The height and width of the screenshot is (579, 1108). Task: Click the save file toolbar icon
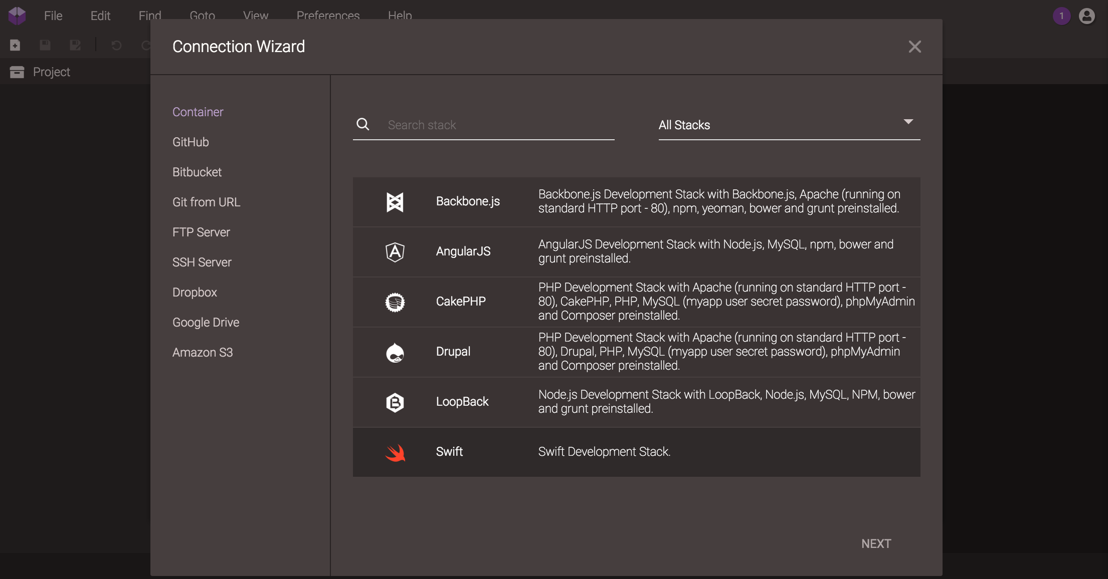click(45, 45)
